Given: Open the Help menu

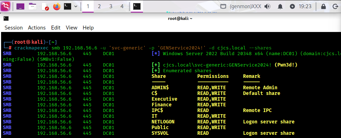Looking at the screenshot, I should [88, 28].
